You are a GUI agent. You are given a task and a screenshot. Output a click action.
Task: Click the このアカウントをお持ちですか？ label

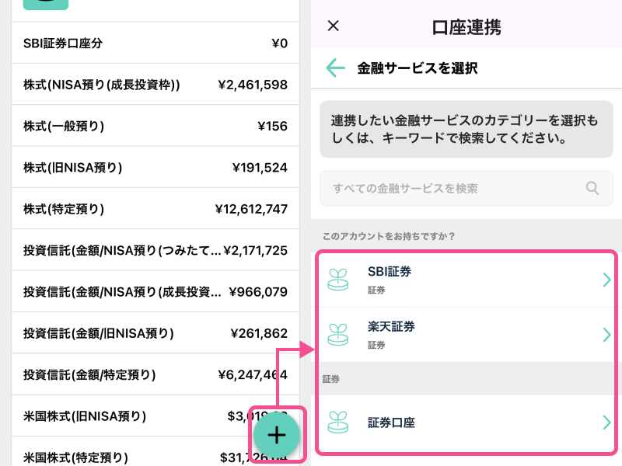[389, 236]
